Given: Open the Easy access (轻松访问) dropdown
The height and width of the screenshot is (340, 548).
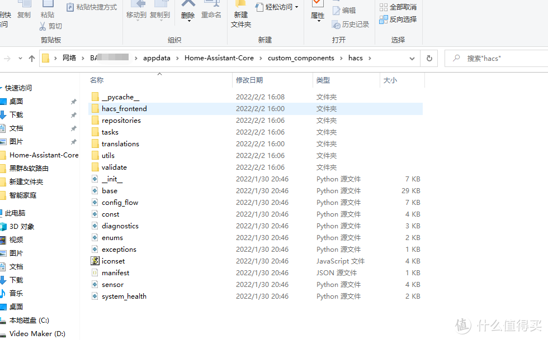Looking at the screenshot, I should (x=277, y=7).
